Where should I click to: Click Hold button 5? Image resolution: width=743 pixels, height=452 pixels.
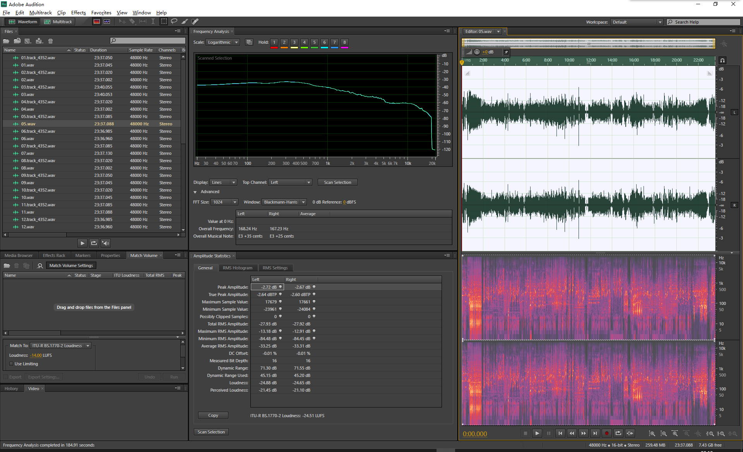coord(314,43)
